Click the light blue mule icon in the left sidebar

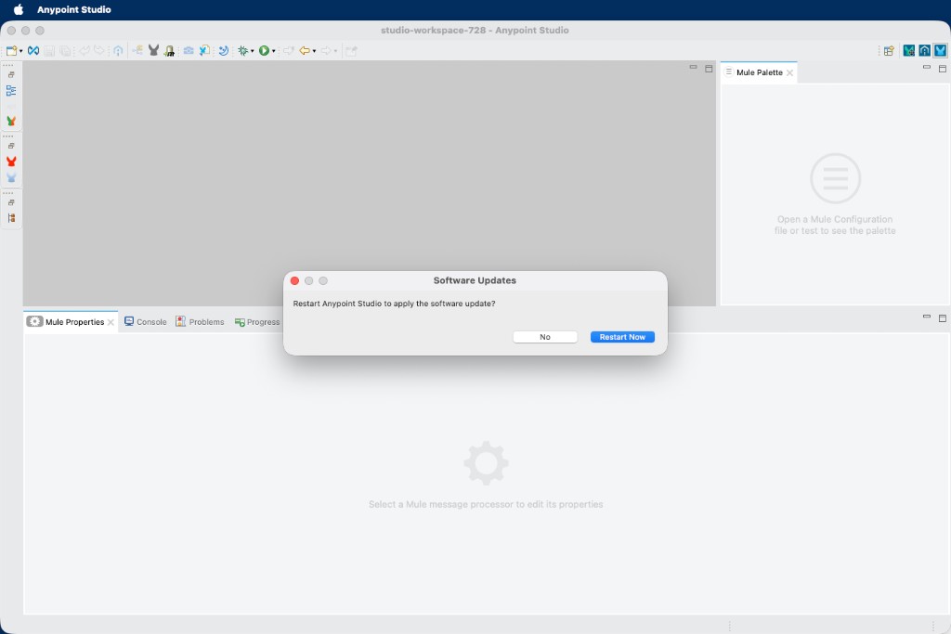[x=11, y=177]
